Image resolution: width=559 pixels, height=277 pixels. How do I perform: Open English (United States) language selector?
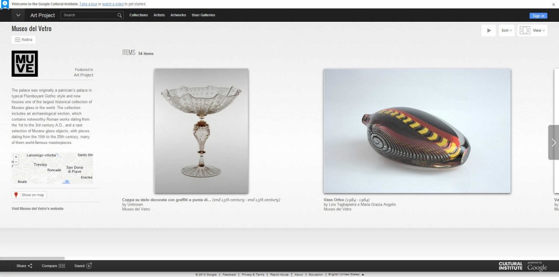(346, 274)
